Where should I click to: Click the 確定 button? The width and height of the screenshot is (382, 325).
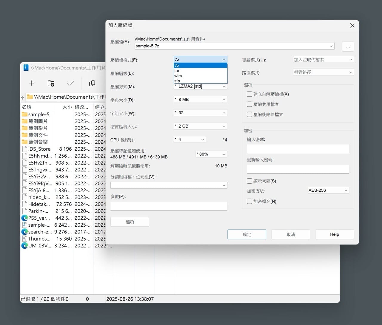[x=247, y=234]
